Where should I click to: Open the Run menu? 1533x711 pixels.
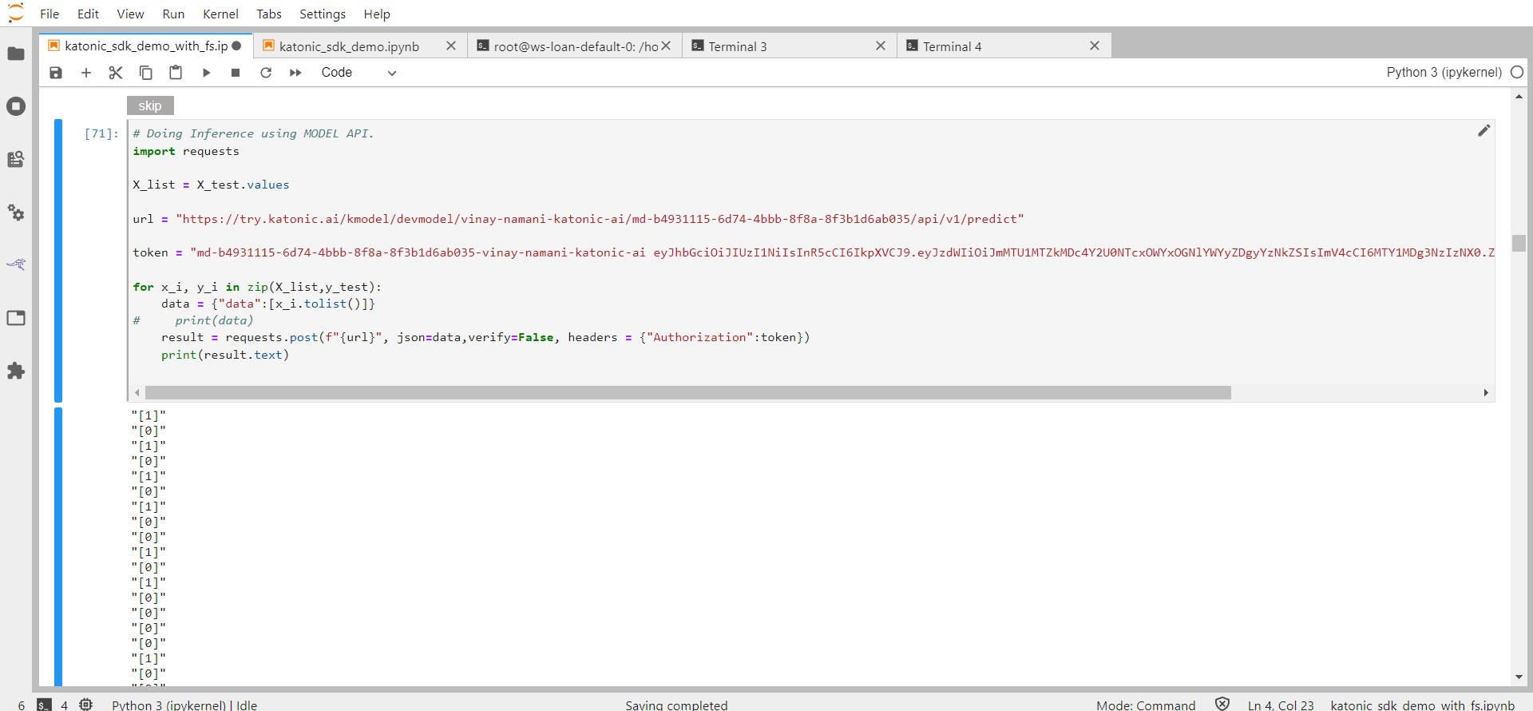[173, 14]
